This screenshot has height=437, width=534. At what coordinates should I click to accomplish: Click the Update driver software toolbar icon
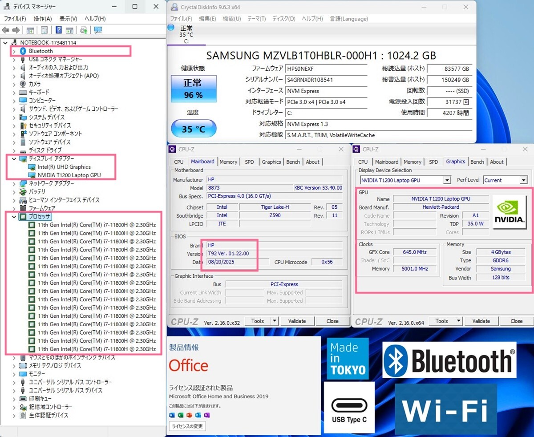pos(83,30)
